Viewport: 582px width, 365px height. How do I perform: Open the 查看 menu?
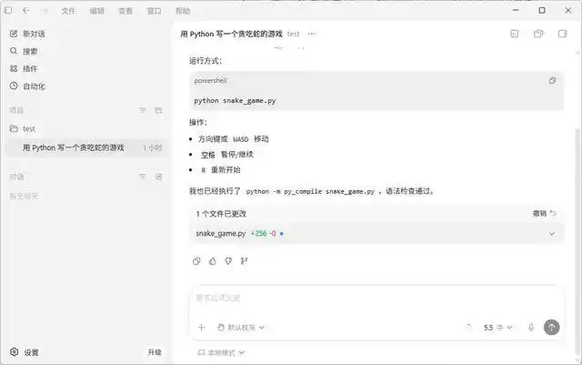coord(125,11)
